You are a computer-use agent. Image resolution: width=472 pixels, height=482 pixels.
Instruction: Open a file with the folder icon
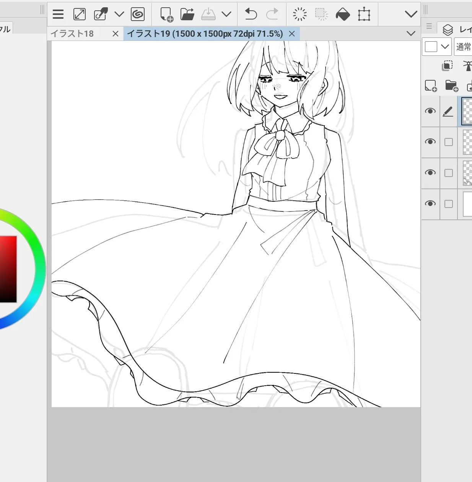pyautogui.click(x=187, y=15)
